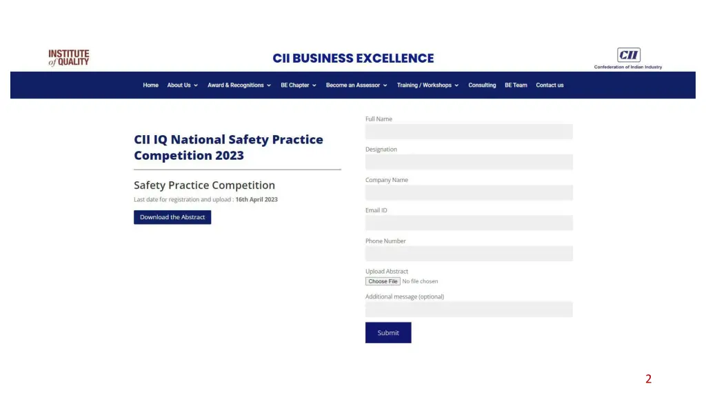Click into the Designation field
The height and width of the screenshot is (397, 706).
[469, 162]
